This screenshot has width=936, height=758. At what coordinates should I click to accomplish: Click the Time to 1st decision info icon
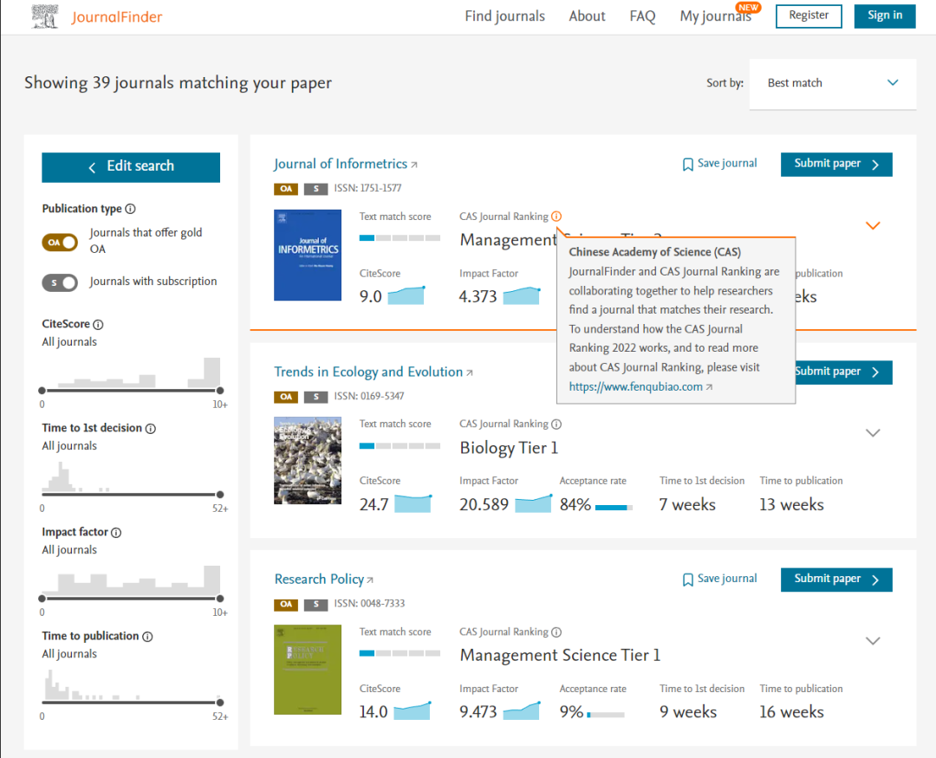tap(151, 429)
